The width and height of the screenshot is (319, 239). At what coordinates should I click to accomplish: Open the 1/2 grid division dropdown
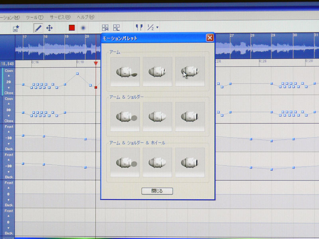153,27
